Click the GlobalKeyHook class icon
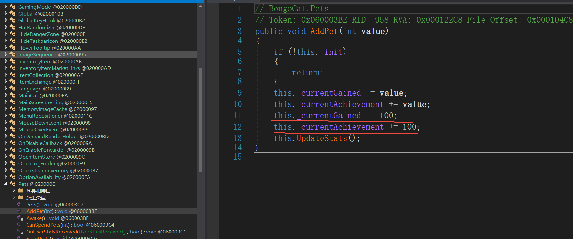573x239 pixels. pos(13,20)
